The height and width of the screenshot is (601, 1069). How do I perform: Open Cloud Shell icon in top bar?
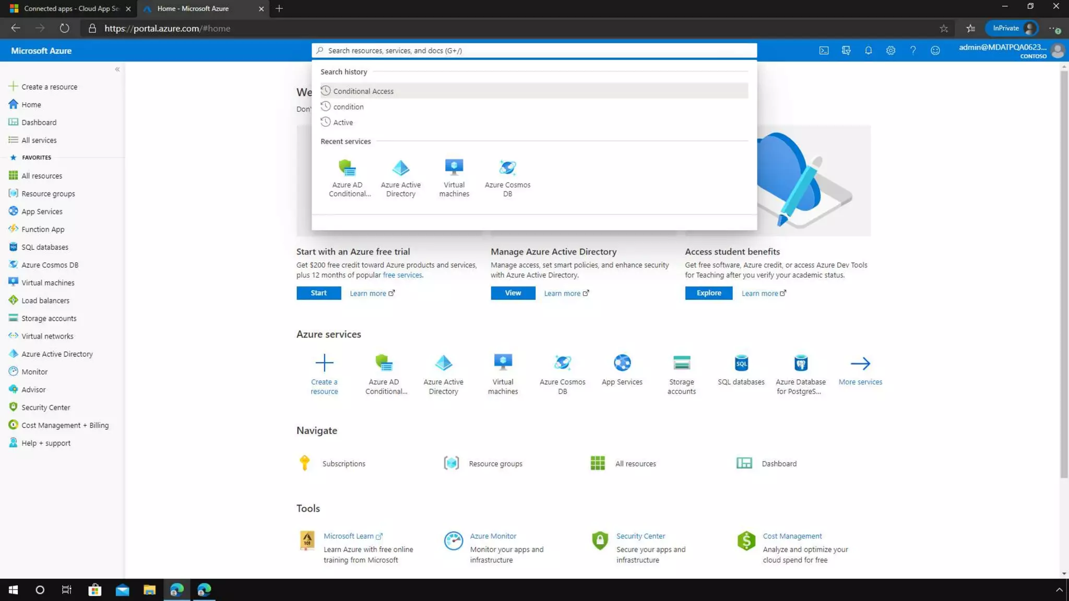point(824,51)
